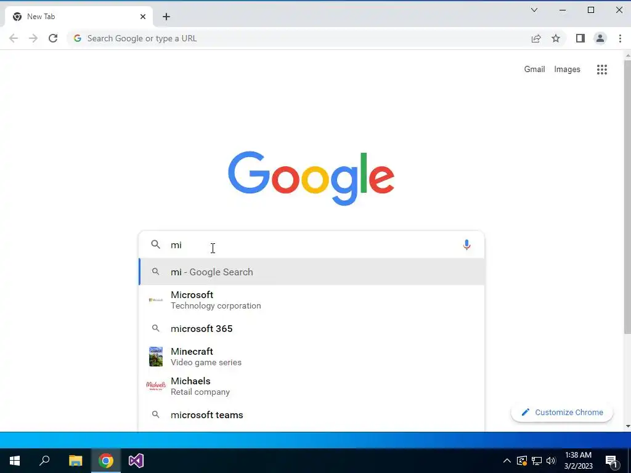
Task: Open the Gmail link
Action: pyautogui.click(x=534, y=69)
